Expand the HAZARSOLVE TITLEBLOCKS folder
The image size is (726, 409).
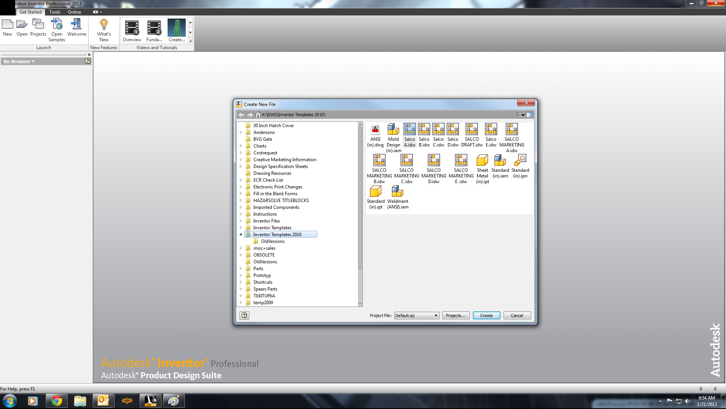point(241,201)
